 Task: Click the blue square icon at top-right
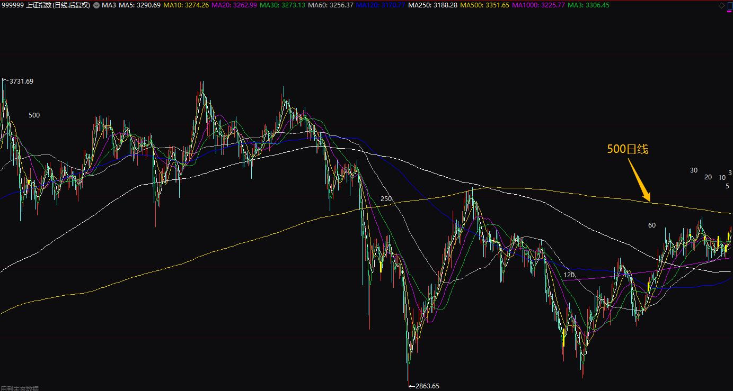pos(730,5)
